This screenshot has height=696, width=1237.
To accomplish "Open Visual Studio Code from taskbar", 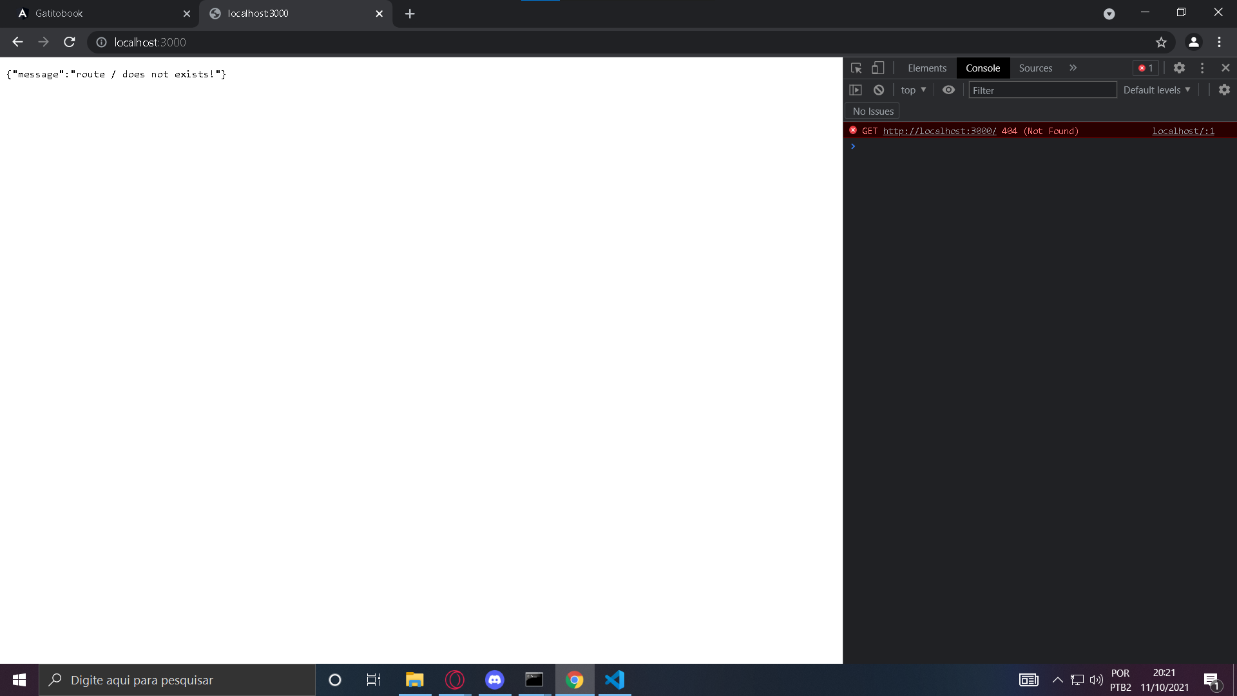I will [x=615, y=680].
